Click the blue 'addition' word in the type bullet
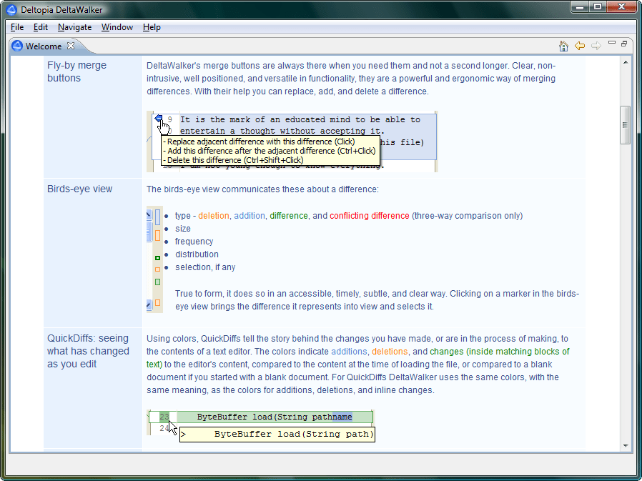Viewport: 642px width, 481px height. 250,216
